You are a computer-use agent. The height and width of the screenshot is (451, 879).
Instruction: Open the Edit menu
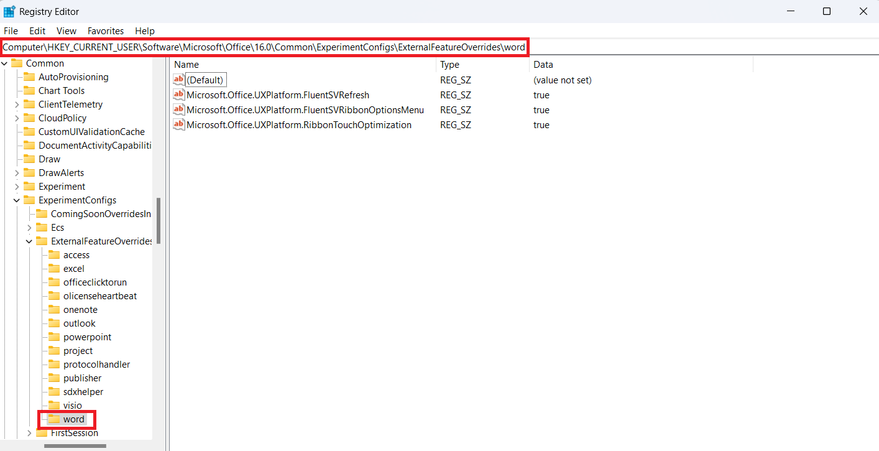point(37,30)
